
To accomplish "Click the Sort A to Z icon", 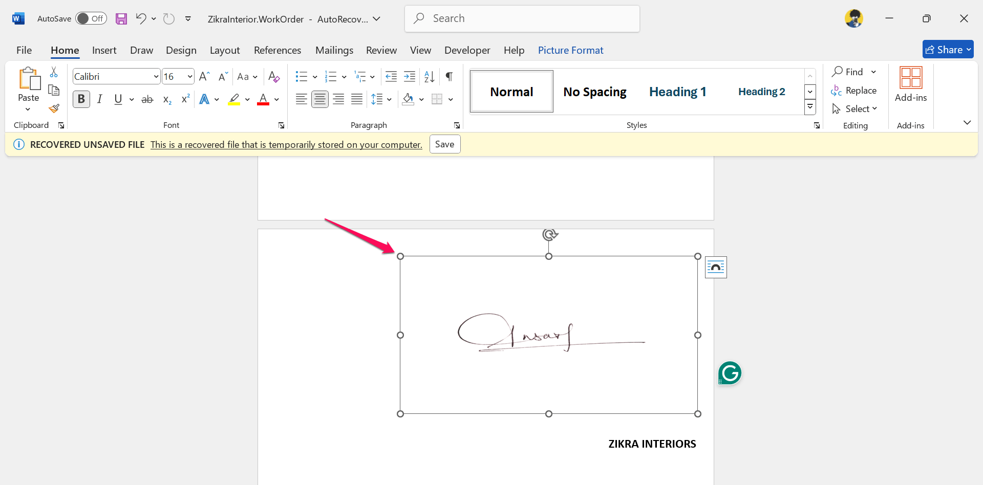I will click(x=429, y=77).
